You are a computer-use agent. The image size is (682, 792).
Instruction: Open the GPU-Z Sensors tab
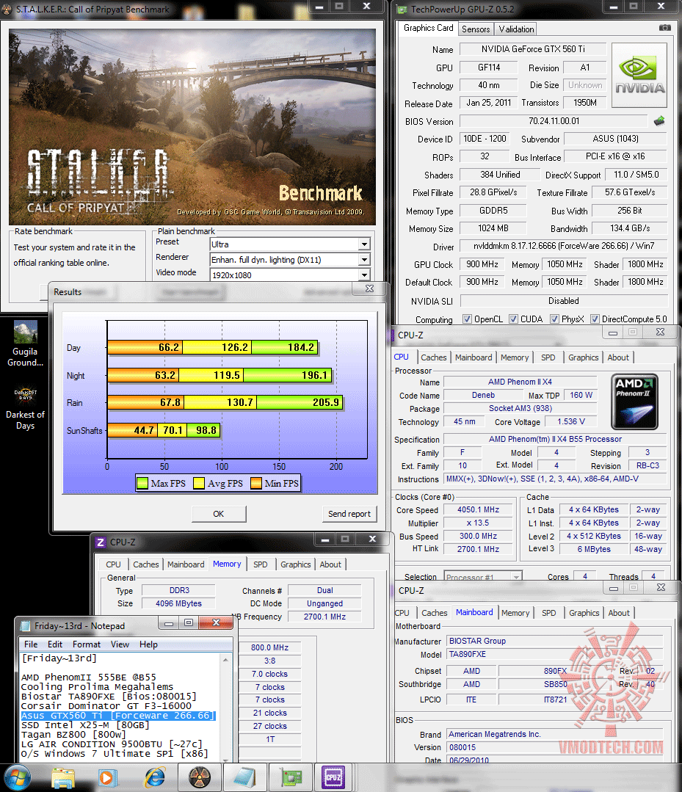click(x=476, y=29)
